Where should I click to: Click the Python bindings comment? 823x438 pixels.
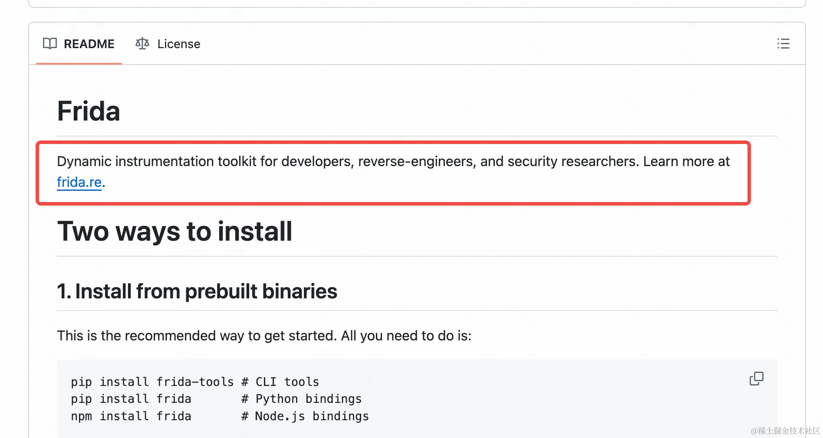click(302, 399)
